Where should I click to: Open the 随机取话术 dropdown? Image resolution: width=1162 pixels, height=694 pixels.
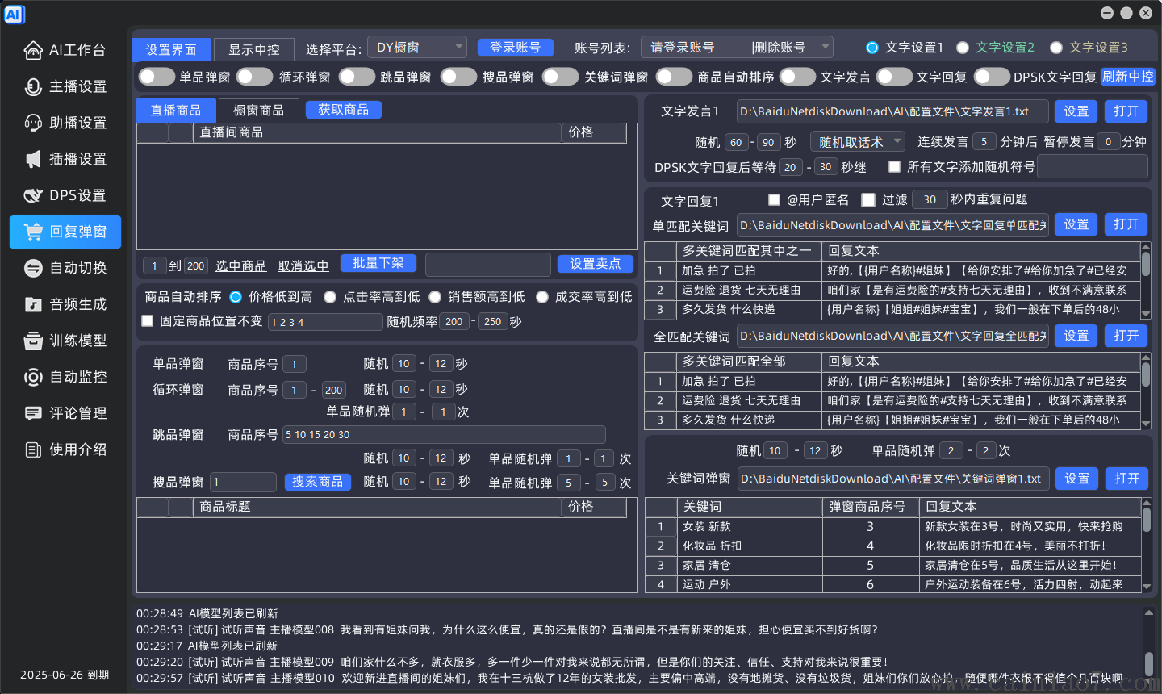(x=857, y=141)
